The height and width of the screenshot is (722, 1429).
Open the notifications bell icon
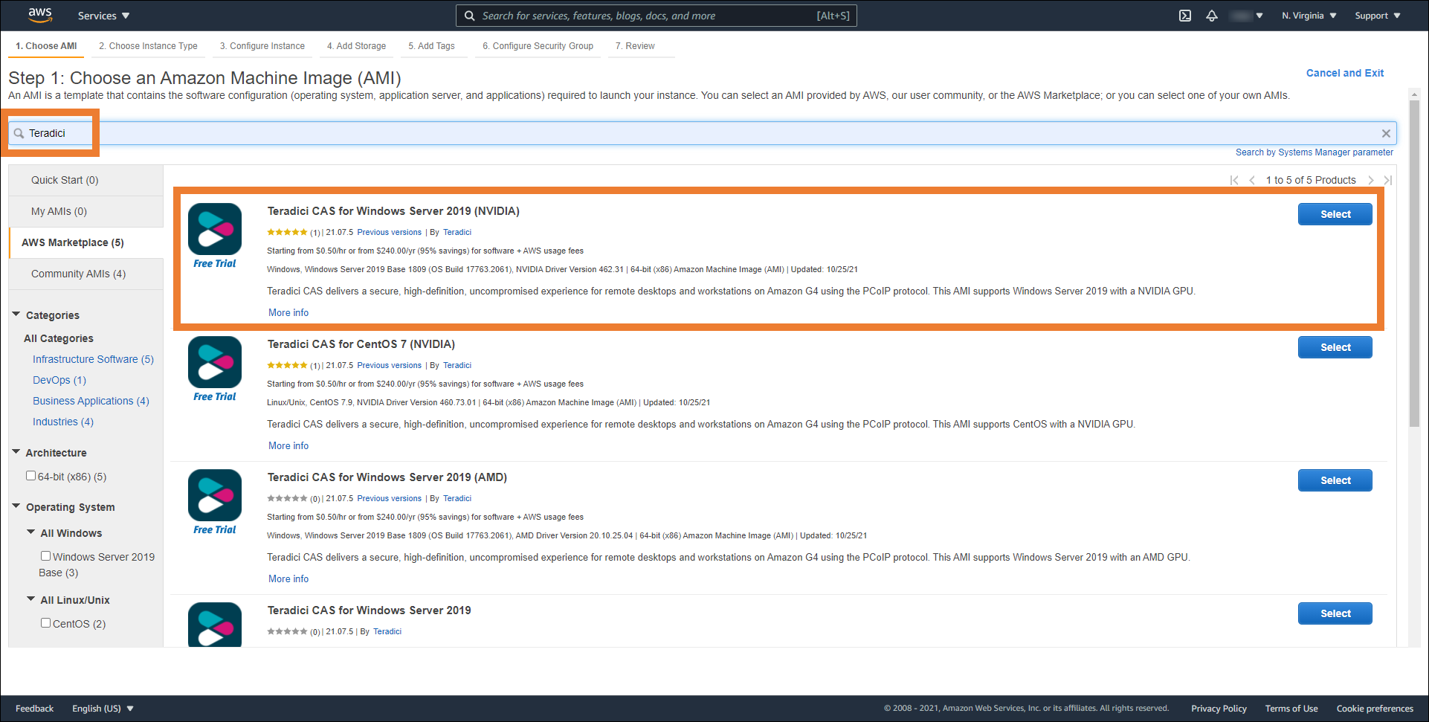coord(1212,16)
